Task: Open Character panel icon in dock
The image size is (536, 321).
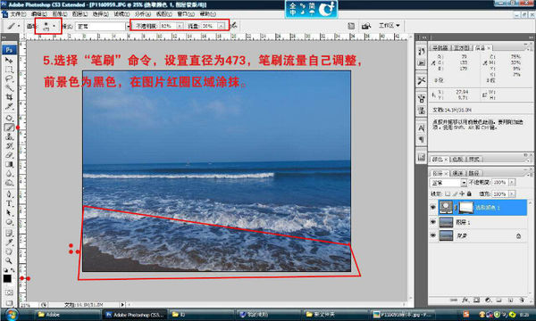Action: 421,128
